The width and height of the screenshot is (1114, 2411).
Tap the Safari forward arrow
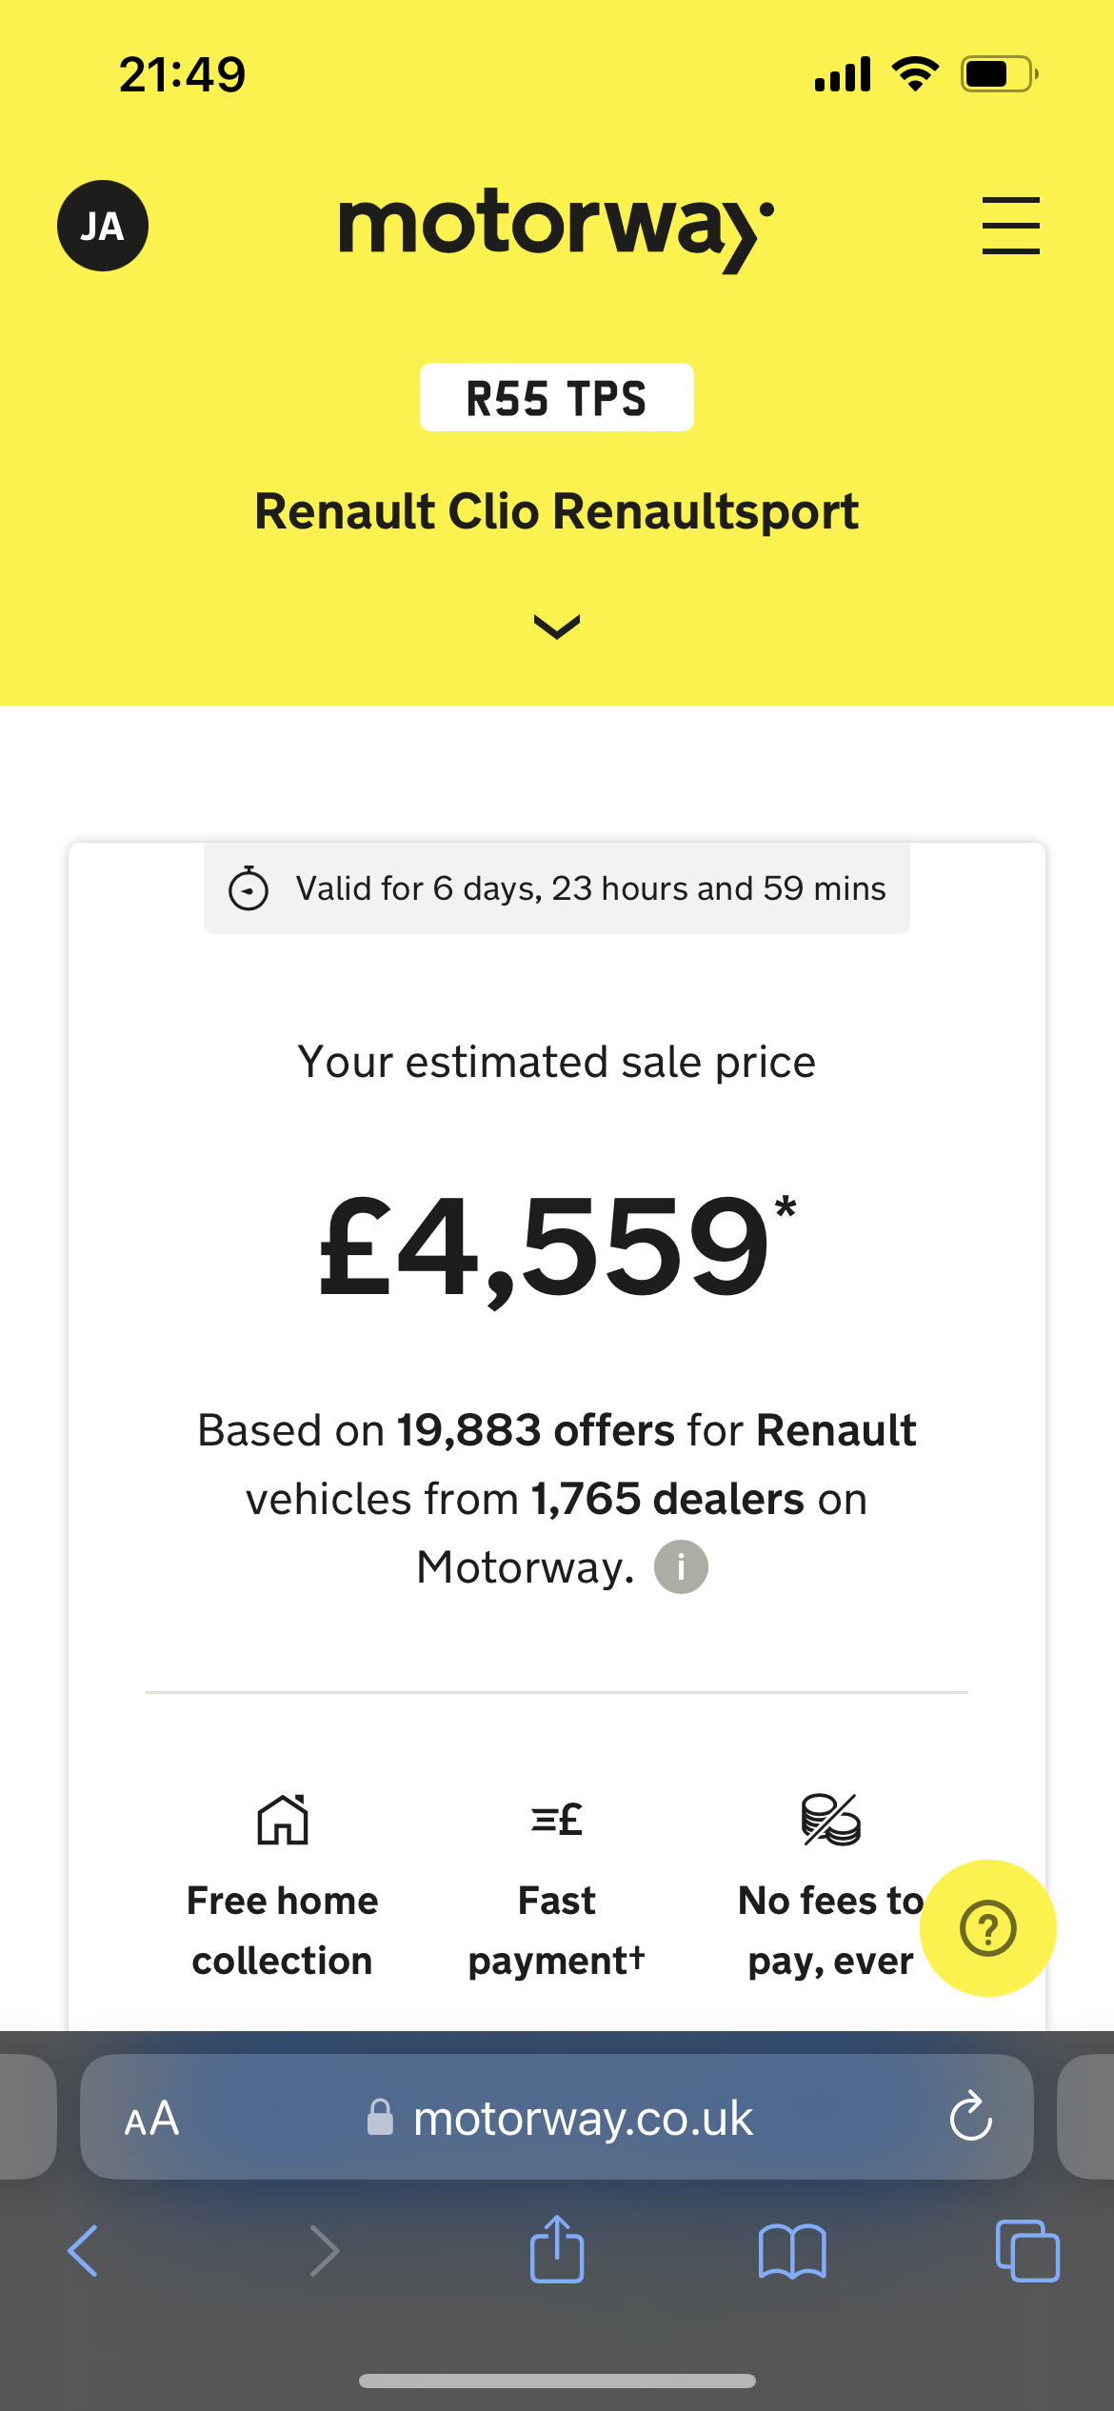click(x=325, y=2251)
